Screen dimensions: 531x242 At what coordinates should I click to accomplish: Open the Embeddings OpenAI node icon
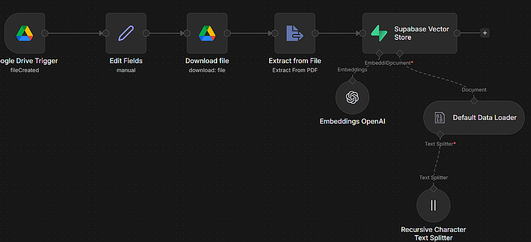352,98
